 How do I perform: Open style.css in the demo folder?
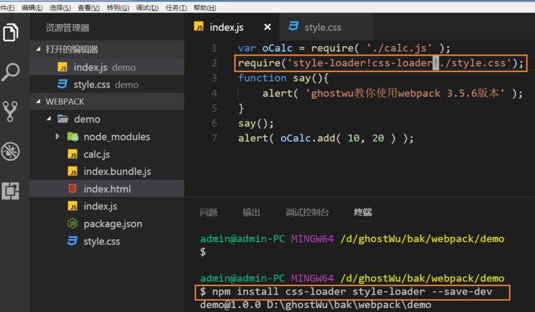tap(107, 241)
